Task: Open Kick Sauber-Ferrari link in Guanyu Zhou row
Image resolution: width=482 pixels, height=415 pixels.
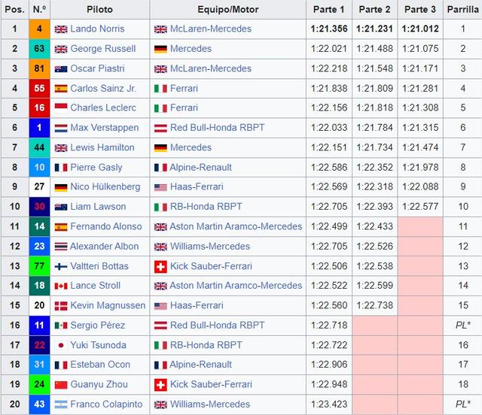Action: (x=211, y=384)
